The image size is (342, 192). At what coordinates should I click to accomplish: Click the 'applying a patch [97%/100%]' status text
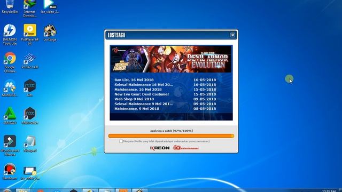172,131
